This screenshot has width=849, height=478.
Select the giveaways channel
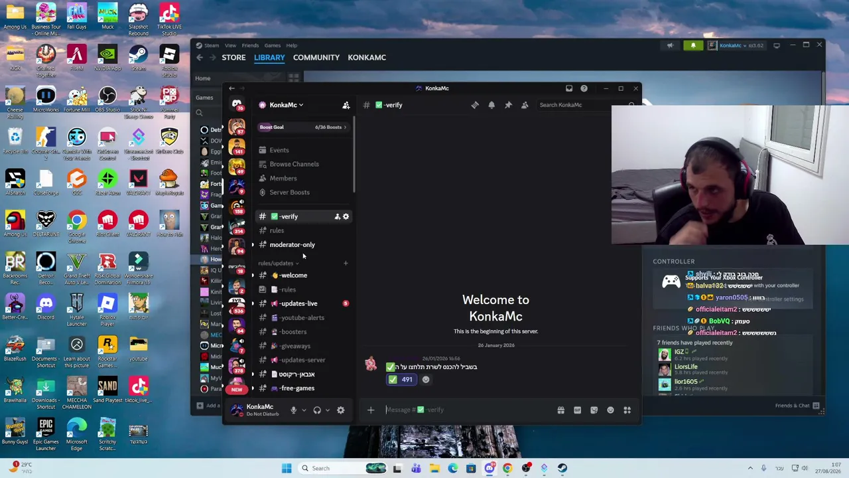303,346
